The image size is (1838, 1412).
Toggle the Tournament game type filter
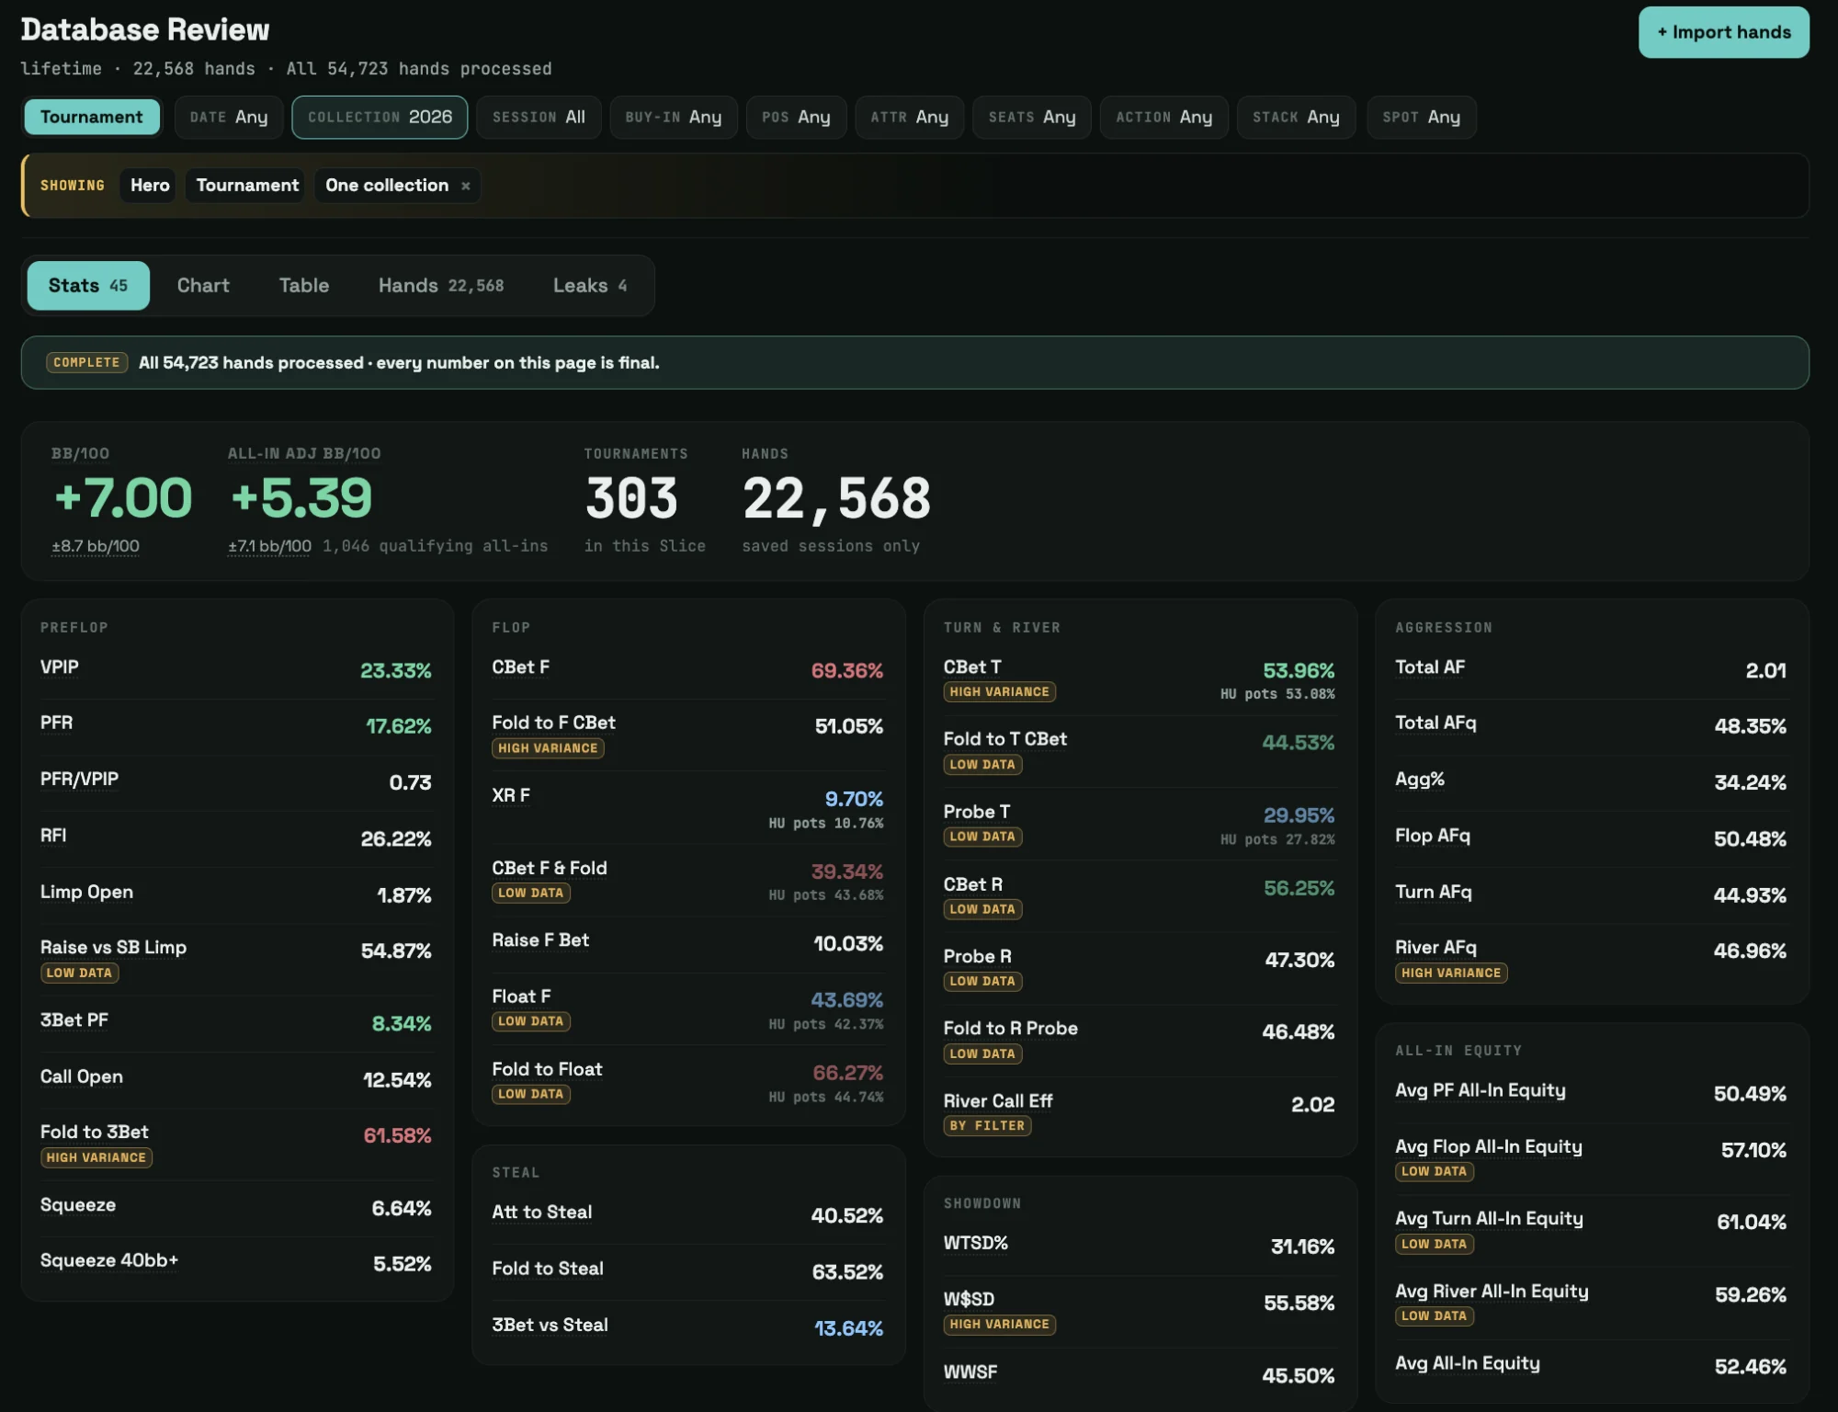(x=92, y=117)
